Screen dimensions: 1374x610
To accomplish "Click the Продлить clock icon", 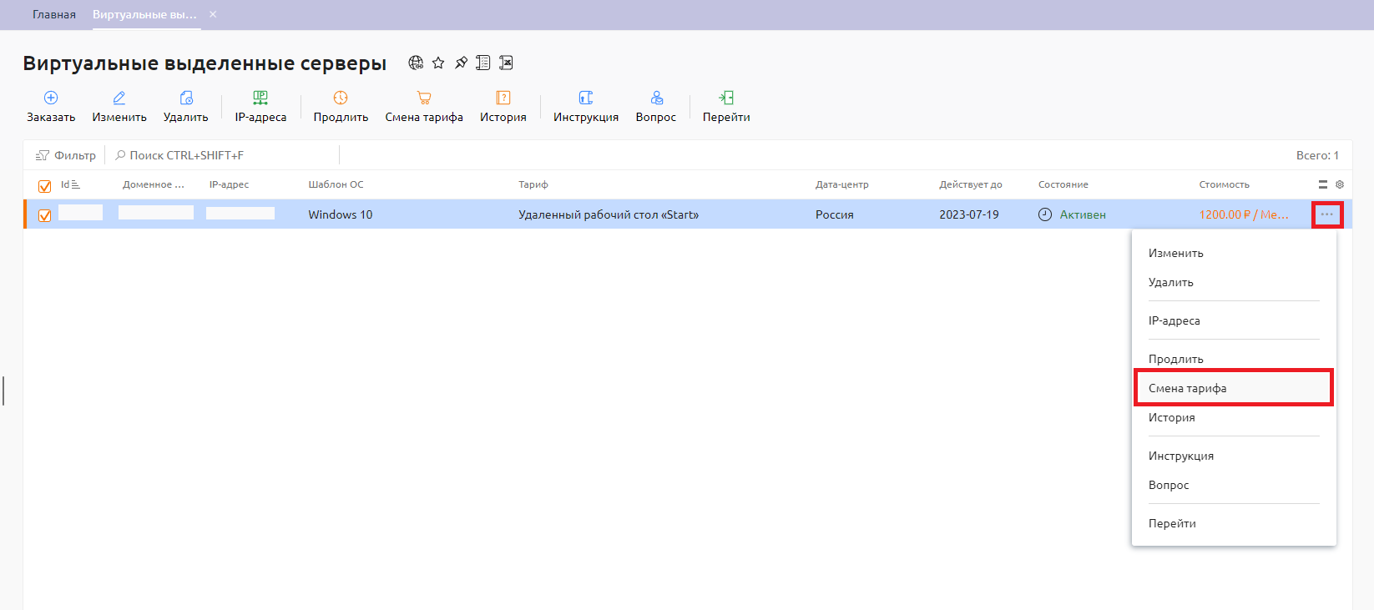I will [341, 98].
